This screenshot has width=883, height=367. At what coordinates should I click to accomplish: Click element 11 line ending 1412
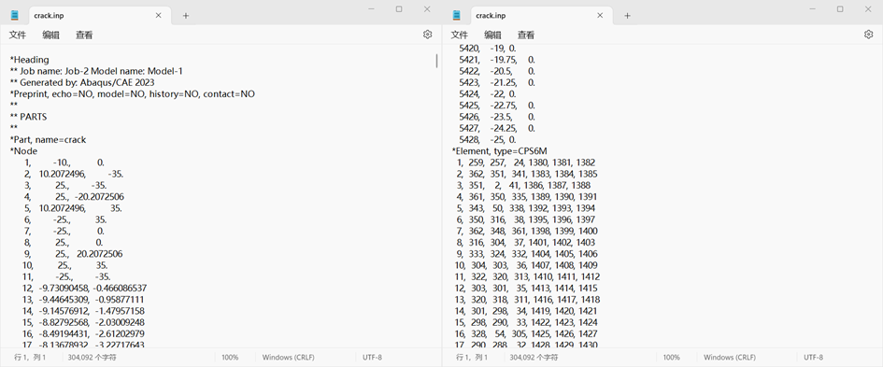coord(527,277)
